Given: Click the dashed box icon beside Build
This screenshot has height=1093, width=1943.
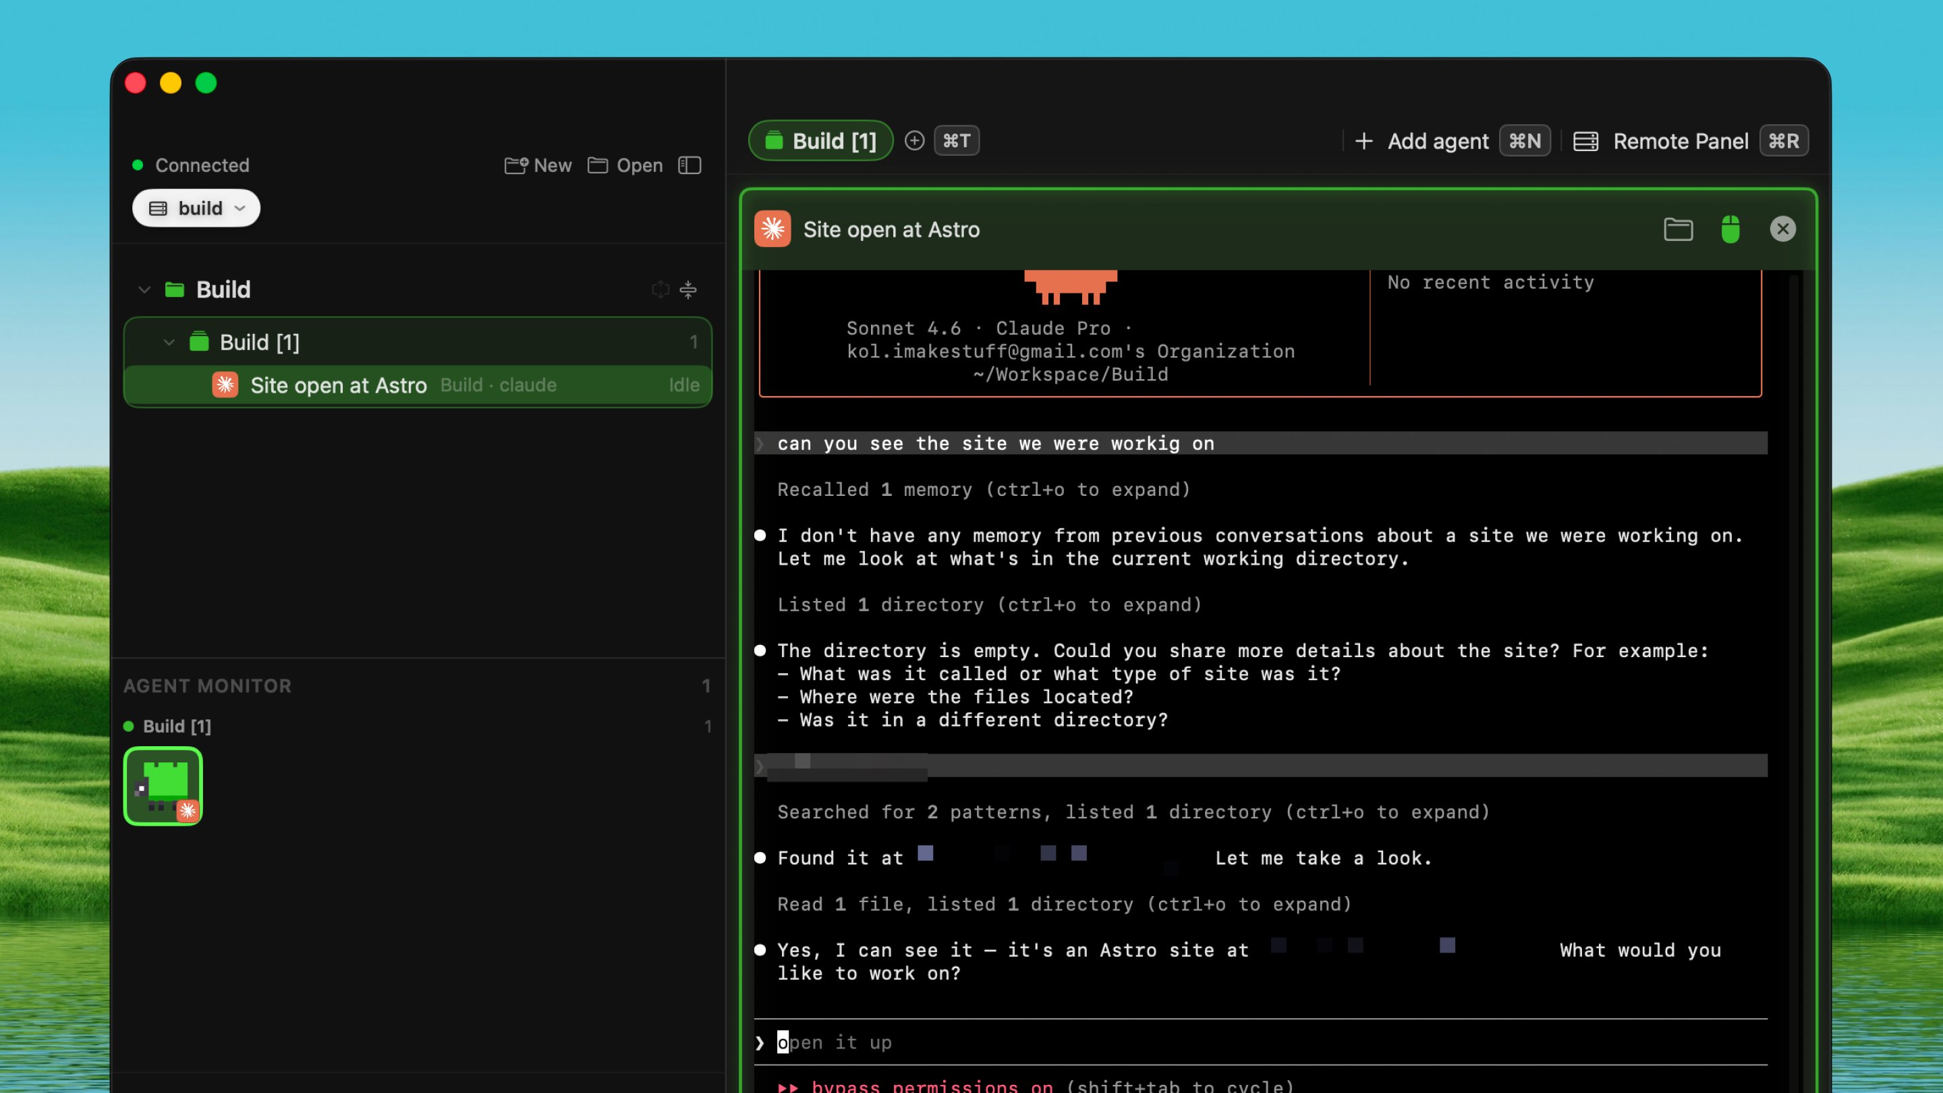Looking at the screenshot, I should click(660, 289).
